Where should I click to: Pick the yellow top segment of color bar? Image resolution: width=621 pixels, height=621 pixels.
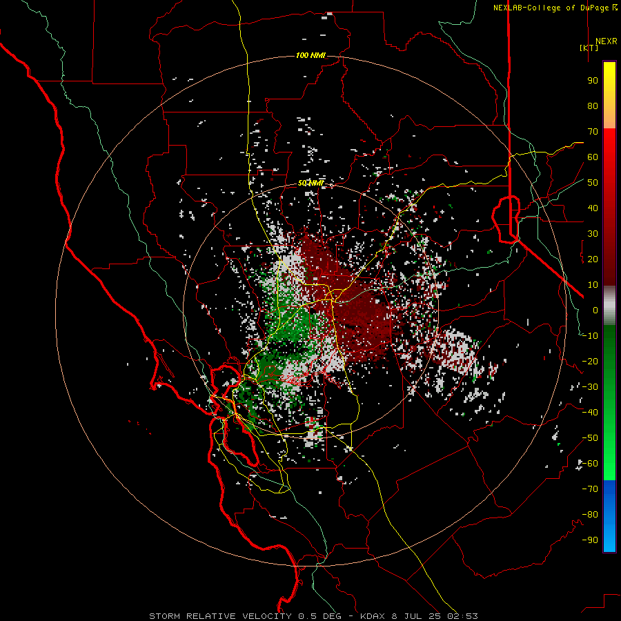[609, 95]
